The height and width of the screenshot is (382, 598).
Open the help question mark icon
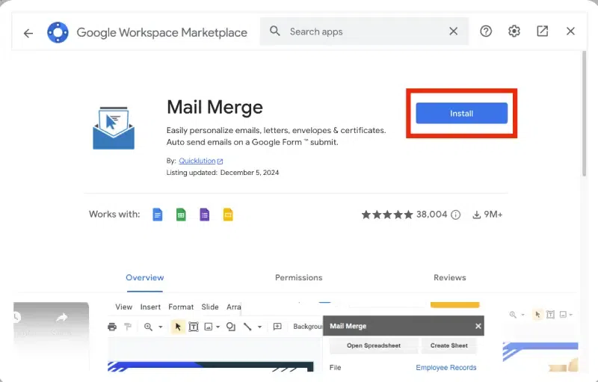[486, 31]
